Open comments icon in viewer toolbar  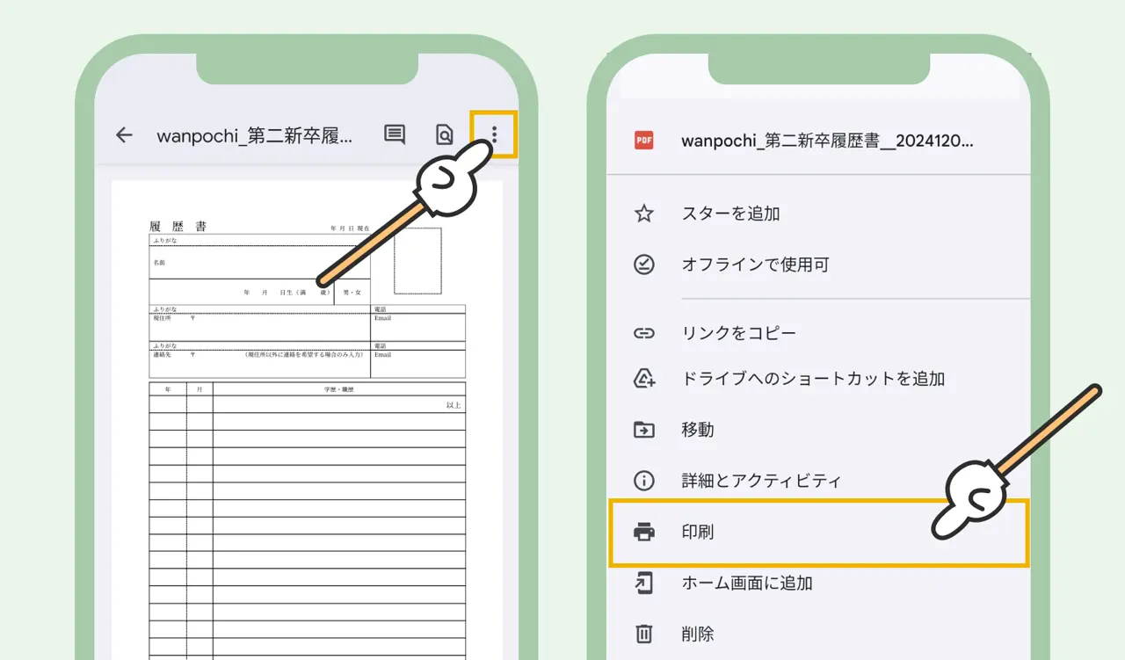[395, 135]
